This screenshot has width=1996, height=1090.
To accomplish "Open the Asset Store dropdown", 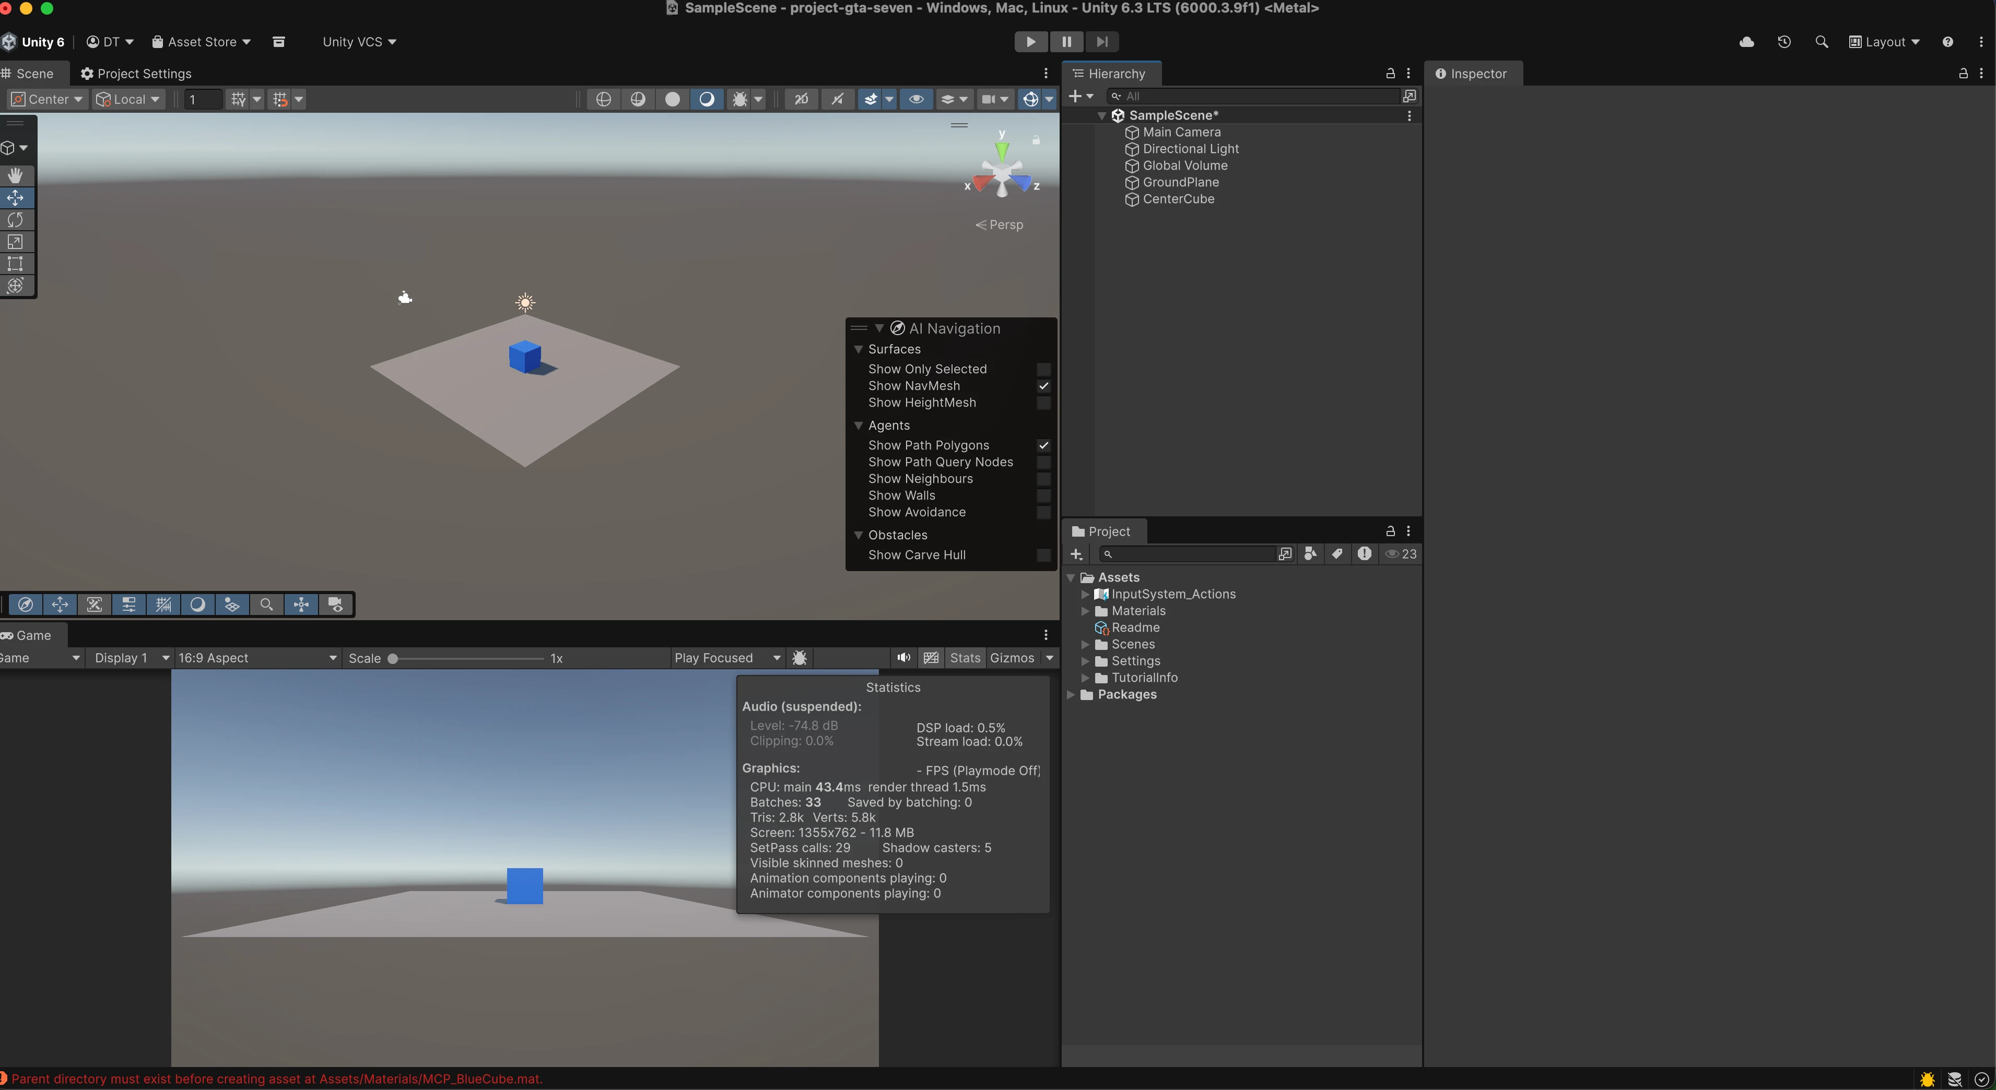I will pos(202,42).
